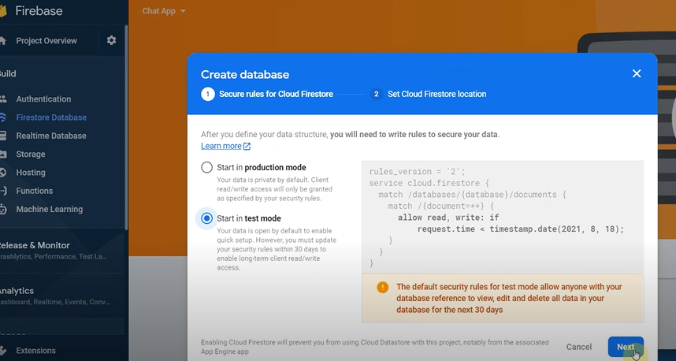
Task: Click the Cancel button
Action: pyautogui.click(x=579, y=347)
